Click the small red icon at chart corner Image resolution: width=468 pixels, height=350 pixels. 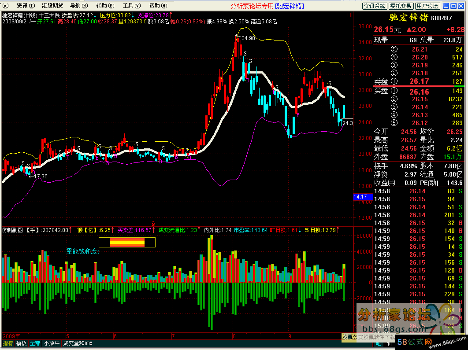(350, 15)
